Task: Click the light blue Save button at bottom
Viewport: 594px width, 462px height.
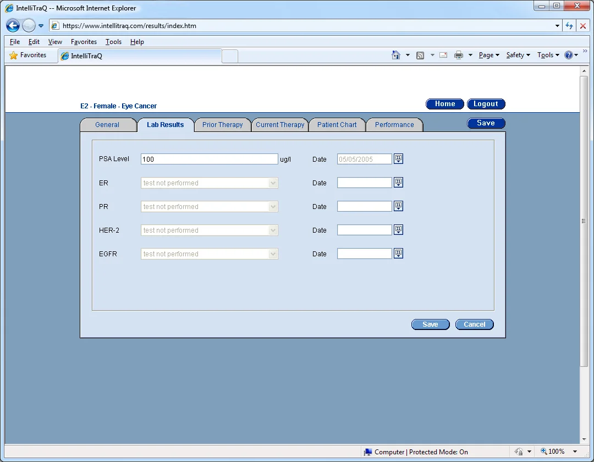Action: click(x=430, y=324)
